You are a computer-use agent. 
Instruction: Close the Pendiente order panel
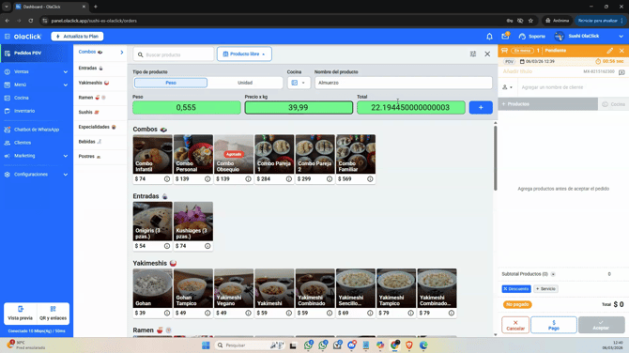click(x=621, y=51)
